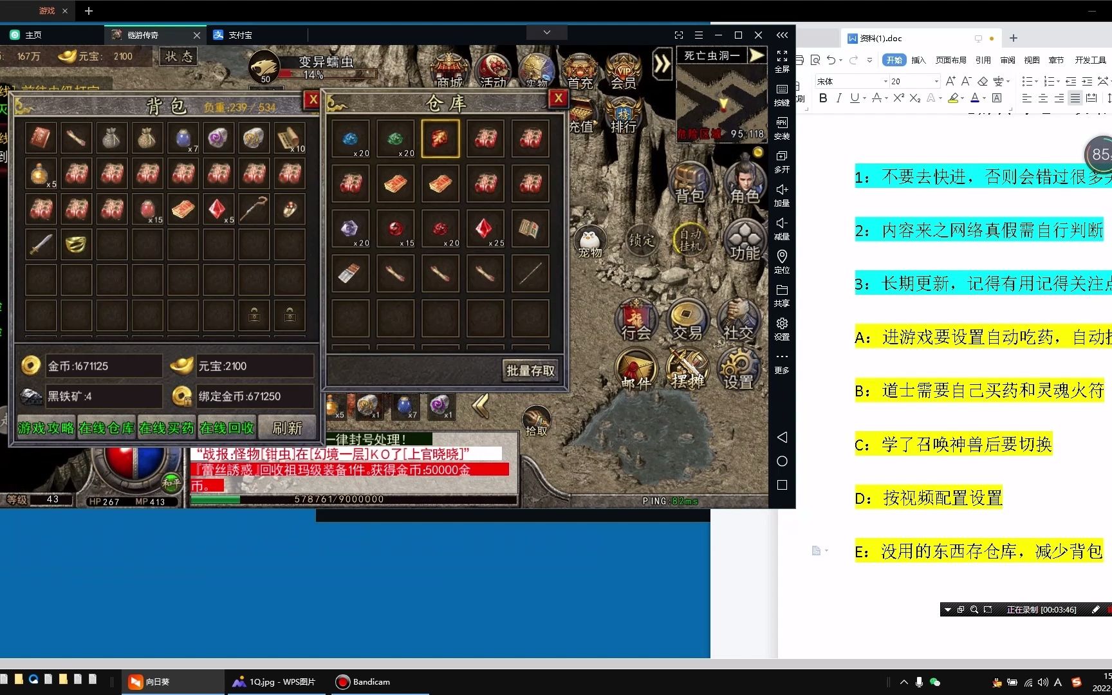Click the 状态 status button
The width and height of the screenshot is (1112, 695).
(x=178, y=56)
